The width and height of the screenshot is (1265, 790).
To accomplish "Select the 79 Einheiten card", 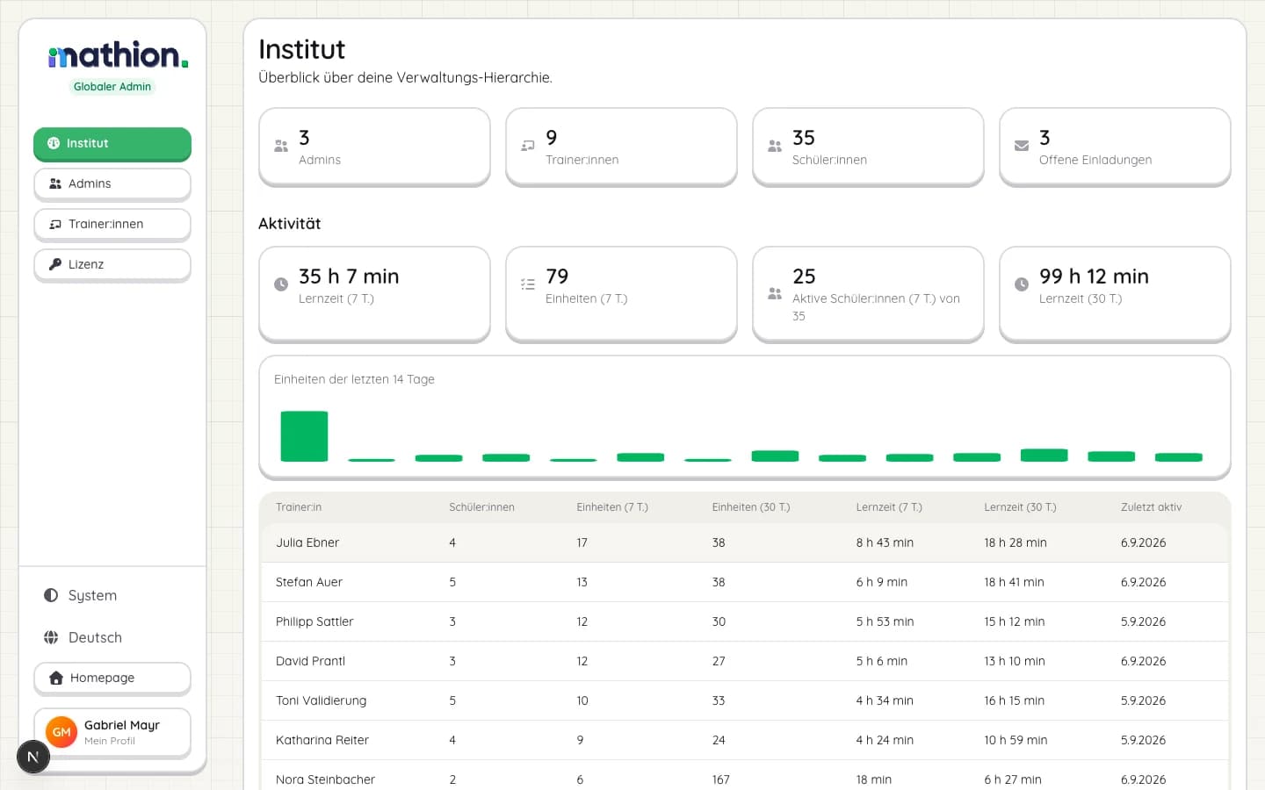I will click(621, 294).
